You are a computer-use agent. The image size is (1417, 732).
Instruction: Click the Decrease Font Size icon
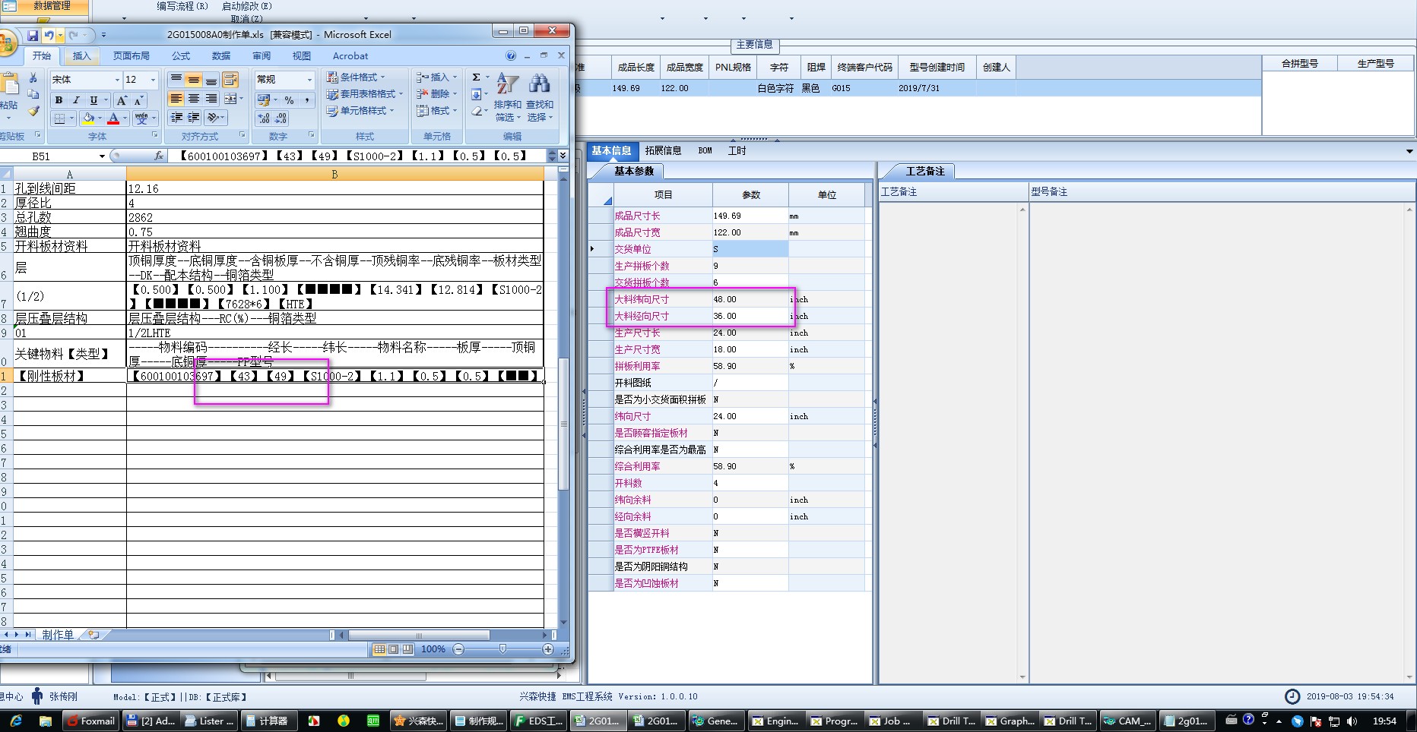[138, 100]
